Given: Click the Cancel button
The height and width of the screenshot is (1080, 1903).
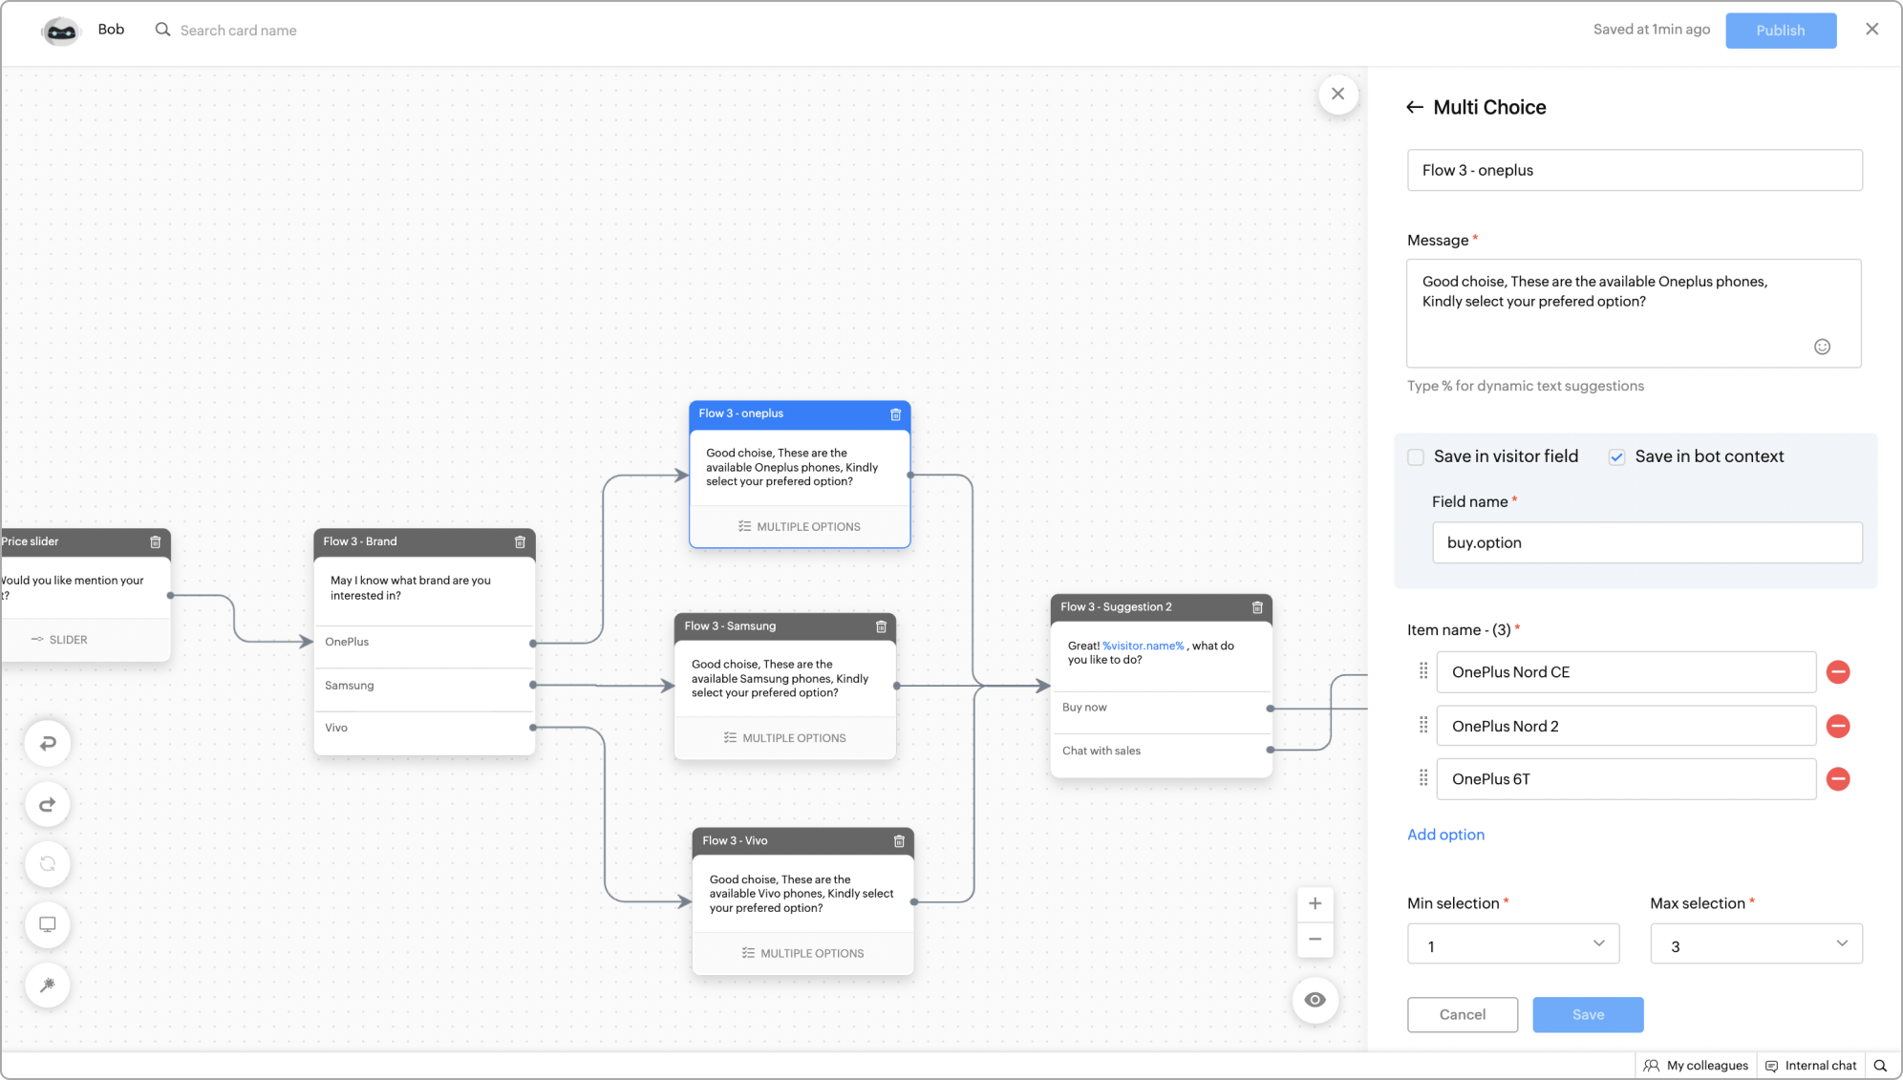Looking at the screenshot, I should [1462, 1015].
